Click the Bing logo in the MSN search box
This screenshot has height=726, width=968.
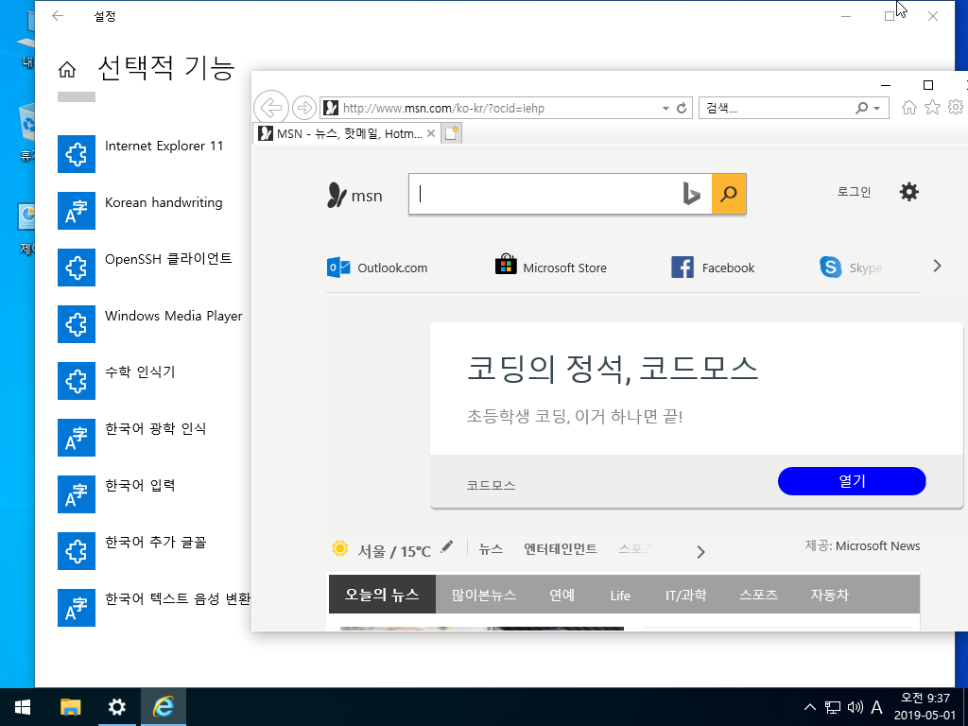click(691, 194)
